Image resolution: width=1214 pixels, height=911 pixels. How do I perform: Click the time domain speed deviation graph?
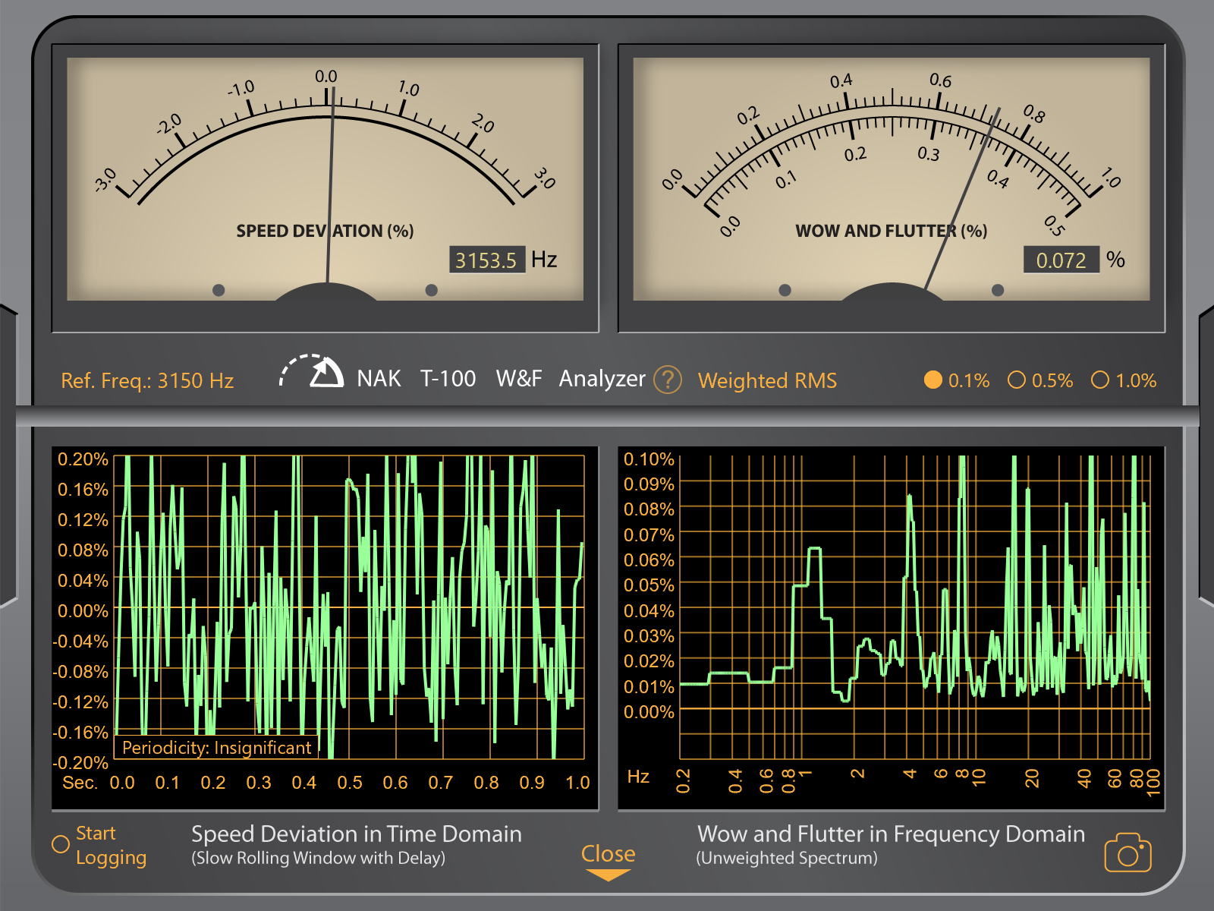pyautogui.click(x=349, y=607)
